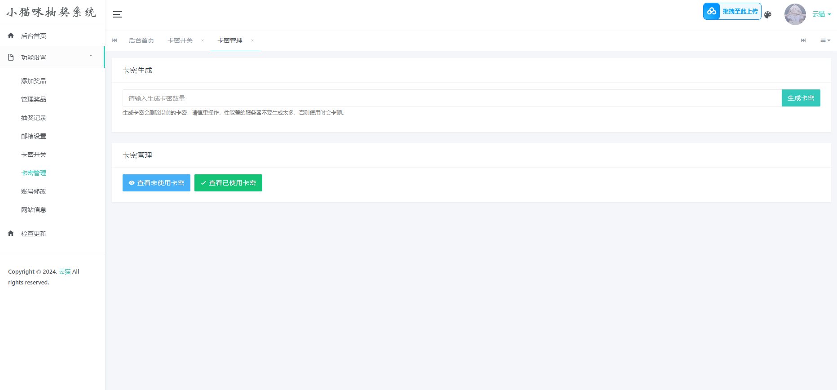
Task: Click the cloud upload icon
Action: coord(712,11)
